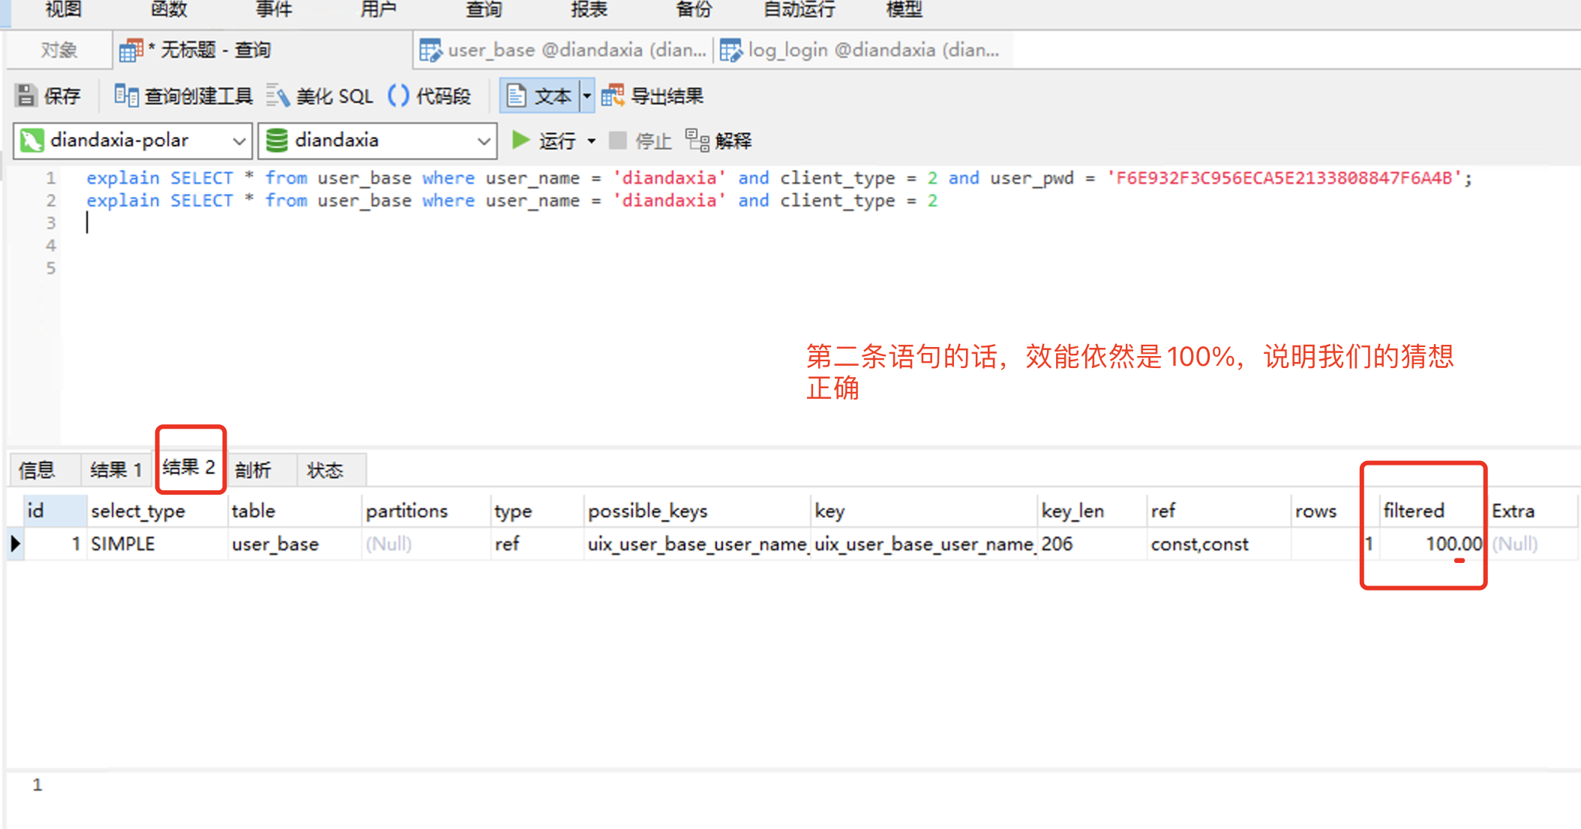1581x829 pixels.
Task: Click the Explain (解释) icon
Action: click(697, 140)
